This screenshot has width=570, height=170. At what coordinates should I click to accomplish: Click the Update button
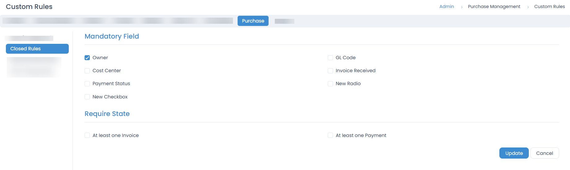point(514,153)
